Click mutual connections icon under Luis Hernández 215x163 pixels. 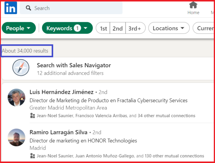[33, 116]
